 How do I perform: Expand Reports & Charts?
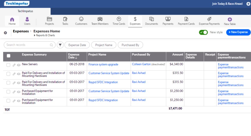(x=44, y=35)
